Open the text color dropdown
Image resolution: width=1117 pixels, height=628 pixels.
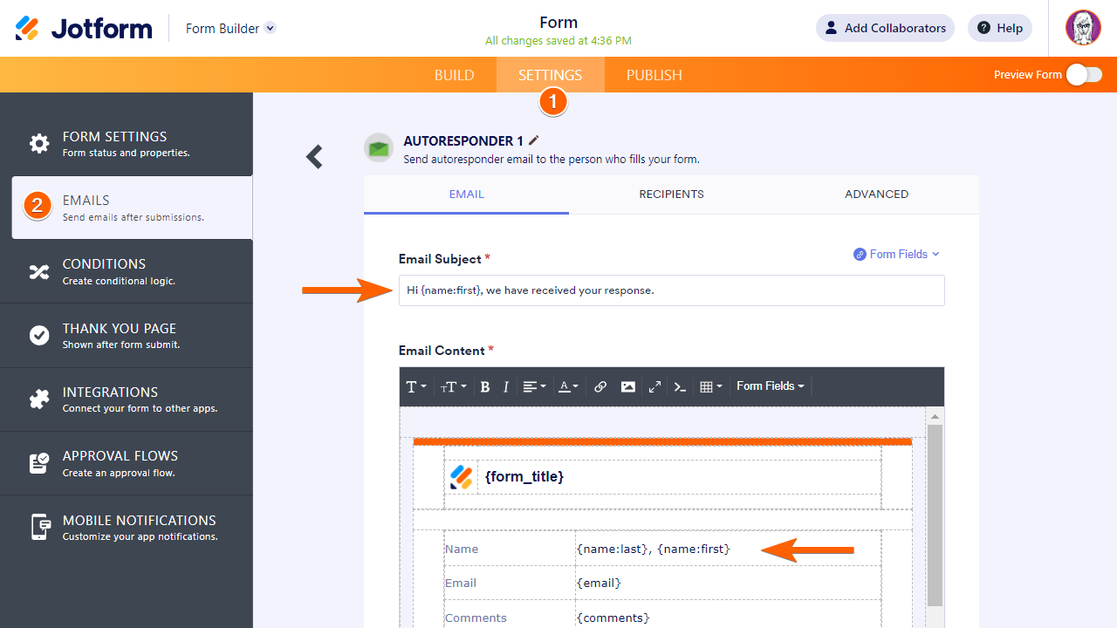[x=568, y=386]
